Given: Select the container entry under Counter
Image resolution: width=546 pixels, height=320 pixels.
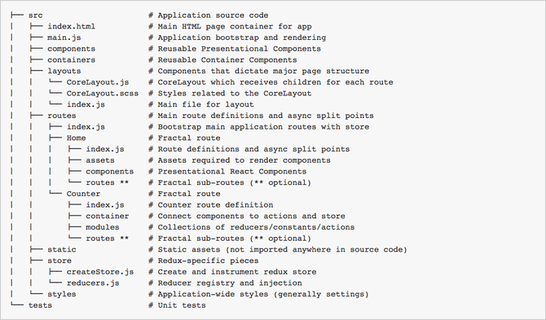Looking at the screenshot, I should pyautogui.click(x=108, y=216).
